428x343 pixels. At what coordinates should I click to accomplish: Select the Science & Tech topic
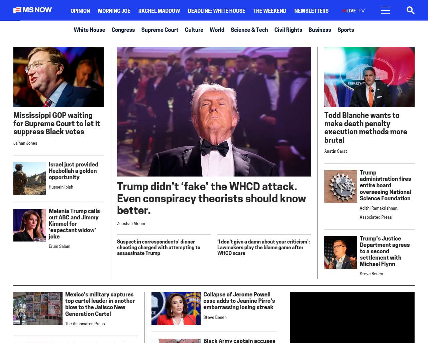pyautogui.click(x=249, y=30)
